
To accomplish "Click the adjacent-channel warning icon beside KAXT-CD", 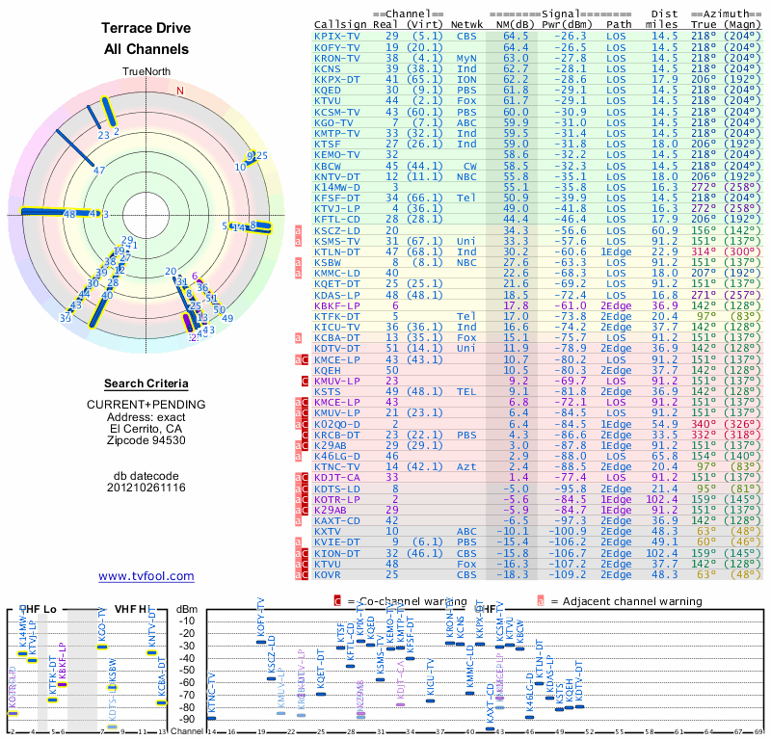I will [x=299, y=520].
